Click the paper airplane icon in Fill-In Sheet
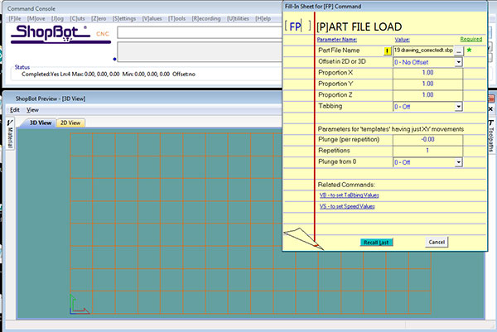497x332 pixels. point(303,238)
